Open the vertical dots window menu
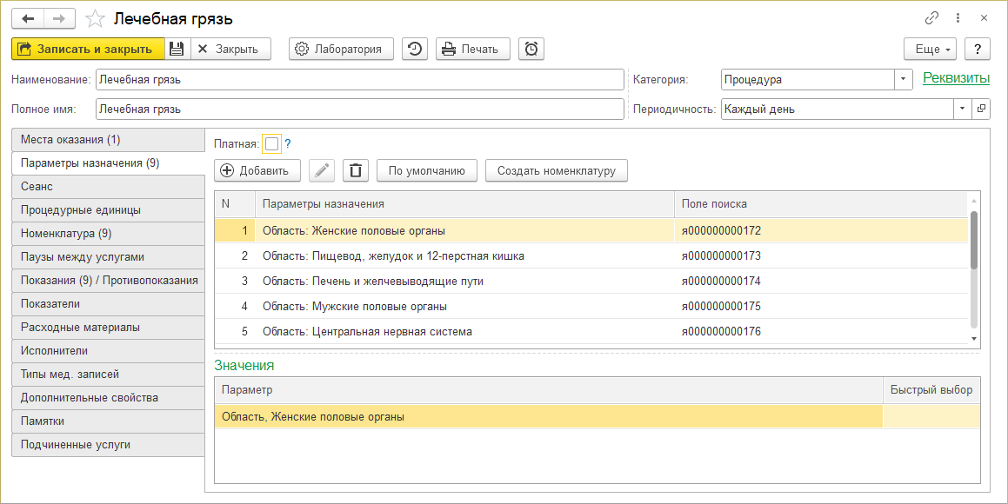Viewport: 1008px width, 504px height. pos(958,18)
